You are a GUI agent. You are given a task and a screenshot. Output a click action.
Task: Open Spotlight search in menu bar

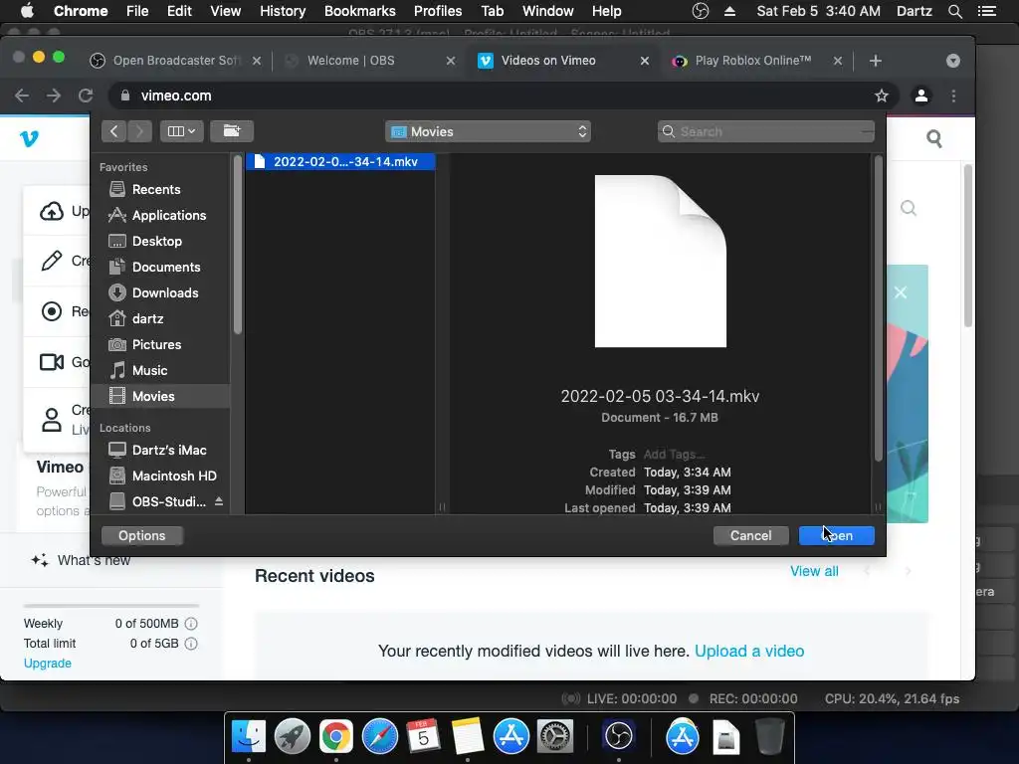[x=954, y=11]
